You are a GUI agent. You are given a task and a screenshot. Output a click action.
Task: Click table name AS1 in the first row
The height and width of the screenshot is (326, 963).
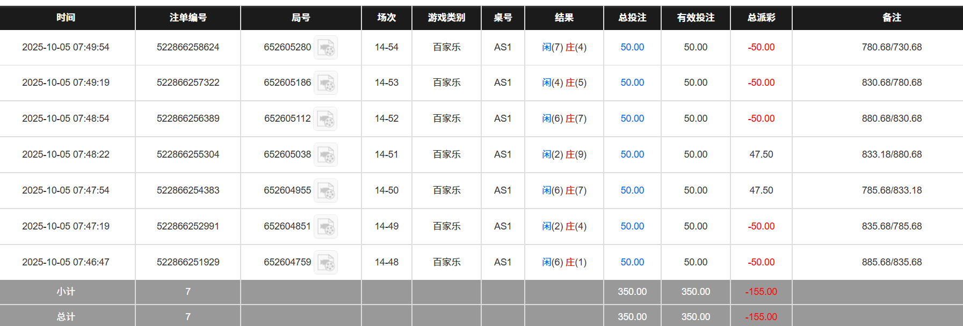coord(503,47)
